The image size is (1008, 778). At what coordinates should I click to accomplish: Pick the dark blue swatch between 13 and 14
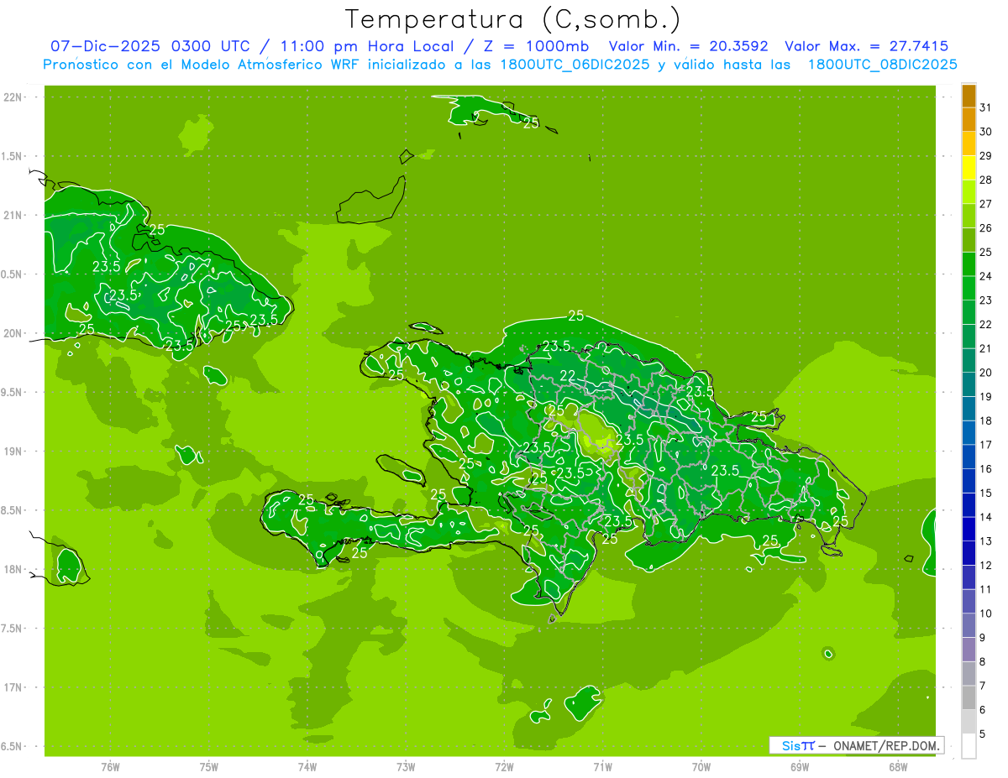tap(969, 529)
